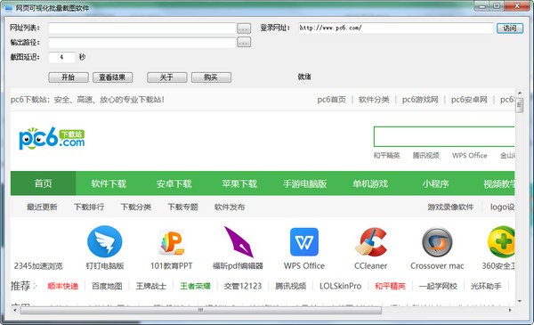Click the 游戏录像软件 link
Screen dimensions: 534x325
(450, 207)
